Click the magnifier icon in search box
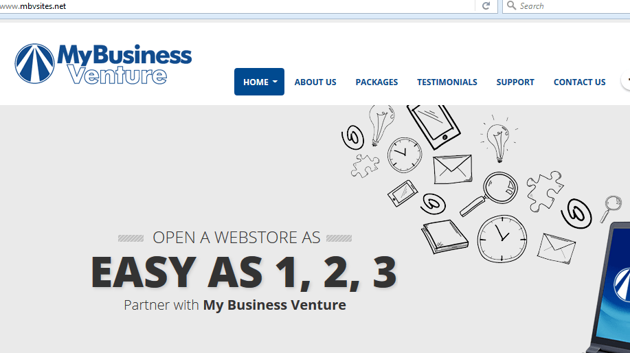The width and height of the screenshot is (630, 353). point(511,5)
